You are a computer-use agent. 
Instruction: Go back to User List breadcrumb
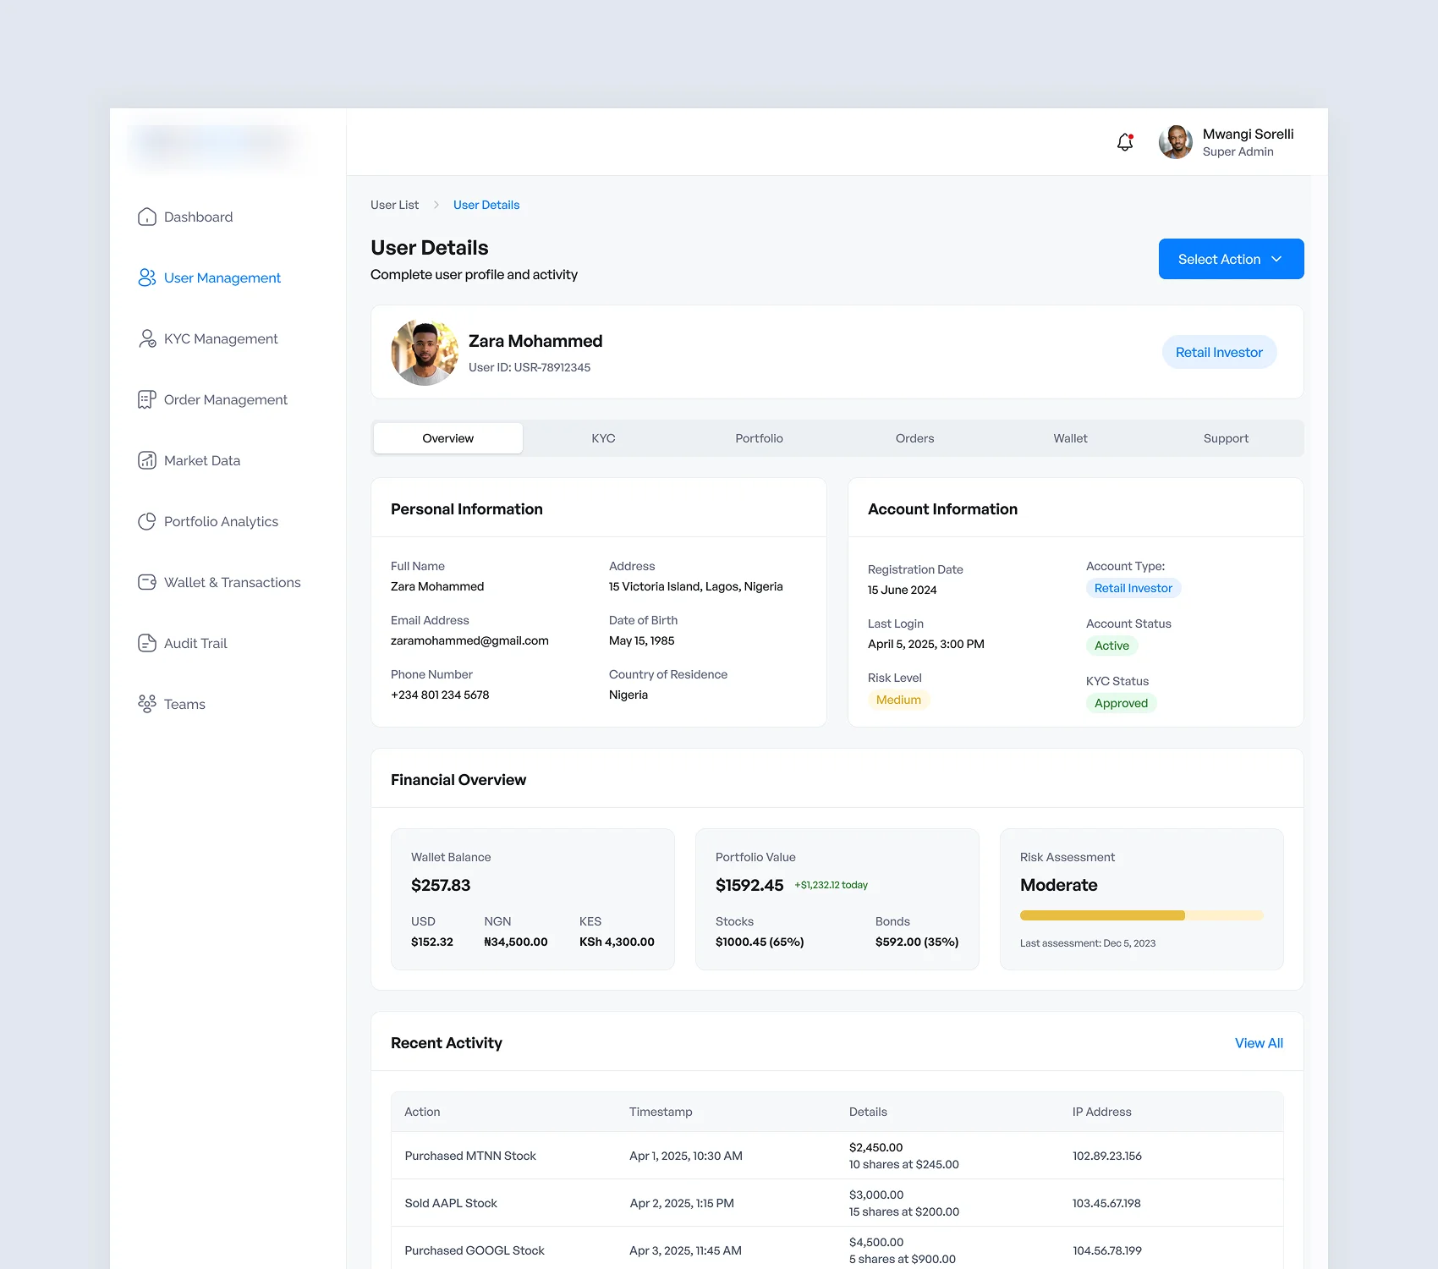click(x=394, y=205)
